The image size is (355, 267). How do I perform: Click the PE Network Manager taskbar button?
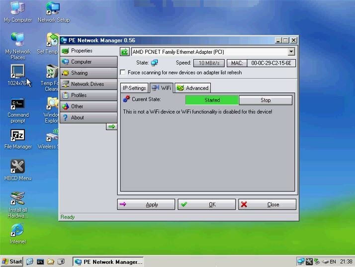point(108,262)
